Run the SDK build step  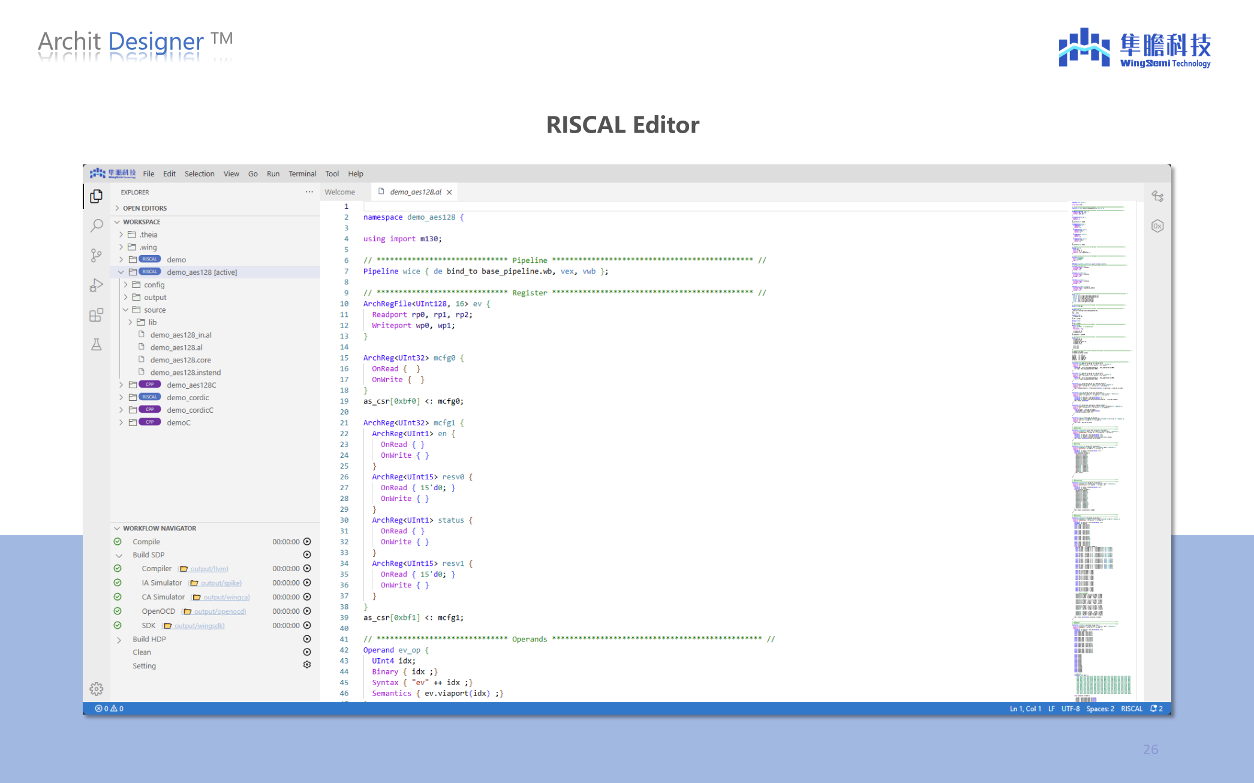307,625
